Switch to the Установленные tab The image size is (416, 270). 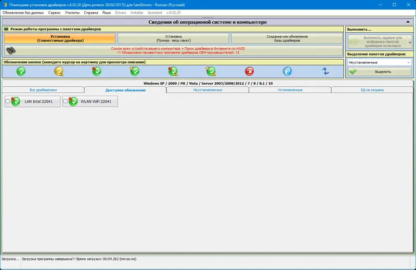[290, 90]
